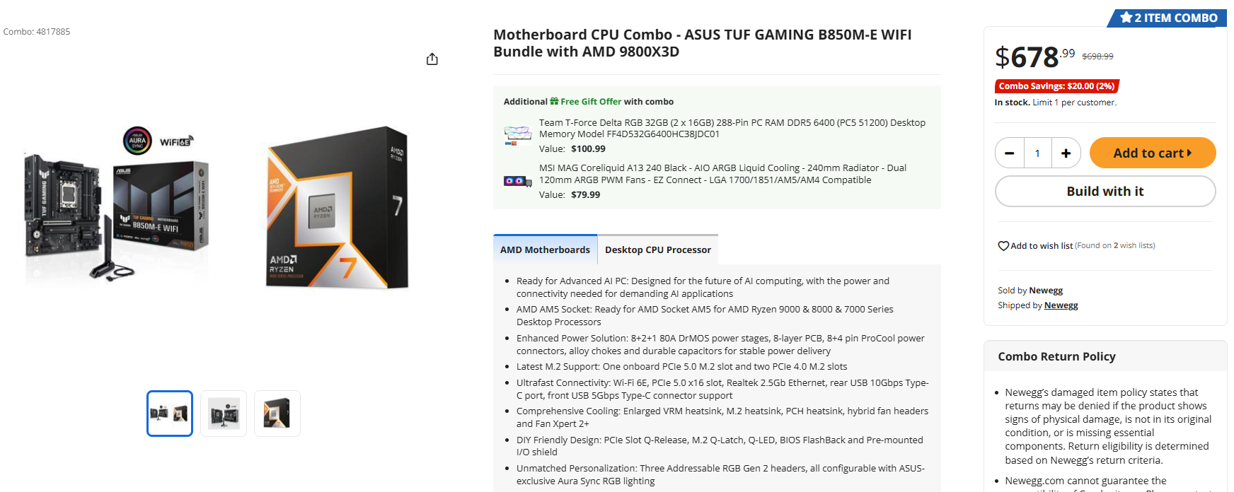
Task: Click the share icon above product image
Action: point(432,59)
